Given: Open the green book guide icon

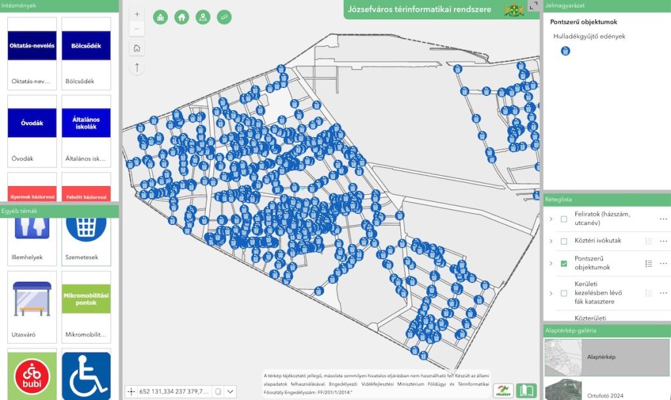Looking at the screenshot, I should click(x=526, y=391).
